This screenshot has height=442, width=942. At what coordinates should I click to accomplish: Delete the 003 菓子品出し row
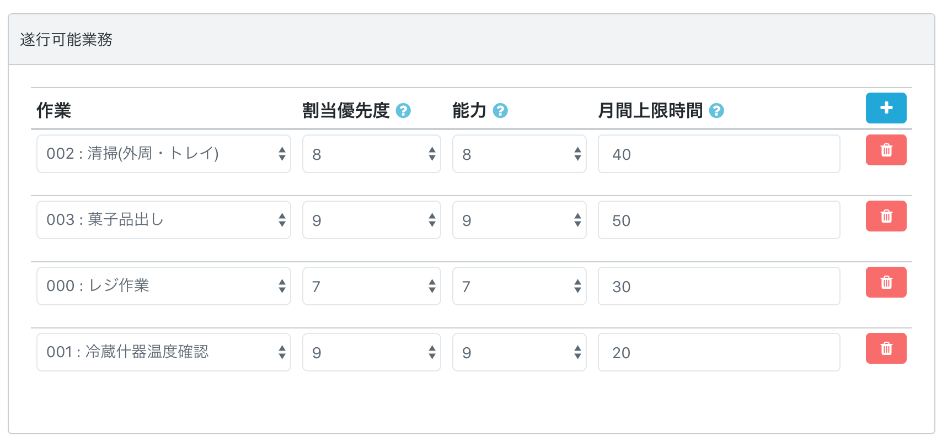(886, 216)
